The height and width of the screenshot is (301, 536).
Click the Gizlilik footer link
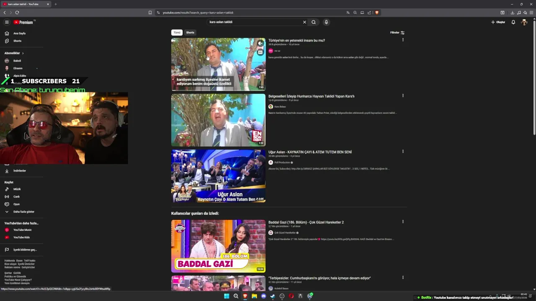[x=17, y=273]
